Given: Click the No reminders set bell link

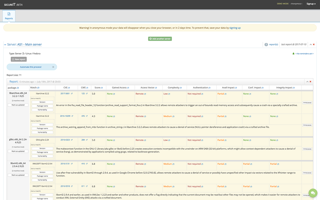Looking at the screenshot, I should click(x=303, y=54).
